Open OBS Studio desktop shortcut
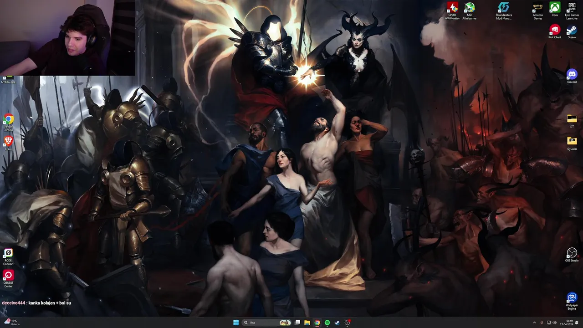The width and height of the screenshot is (583, 328). [x=572, y=255]
